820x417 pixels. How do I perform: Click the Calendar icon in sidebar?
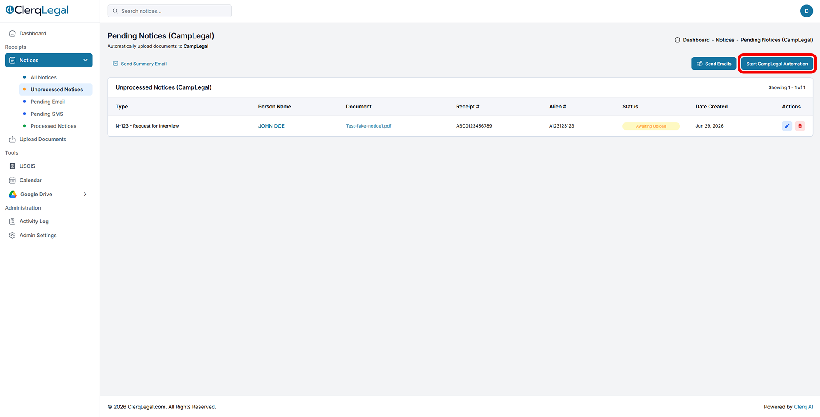pyautogui.click(x=12, y=180)
